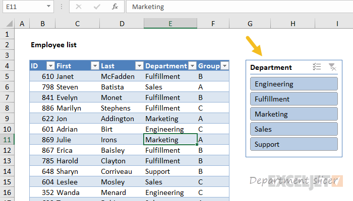The width and height of the screenshot is (353, 201).
Task: Click the cell with ID 622
Action: click(42, 119)
